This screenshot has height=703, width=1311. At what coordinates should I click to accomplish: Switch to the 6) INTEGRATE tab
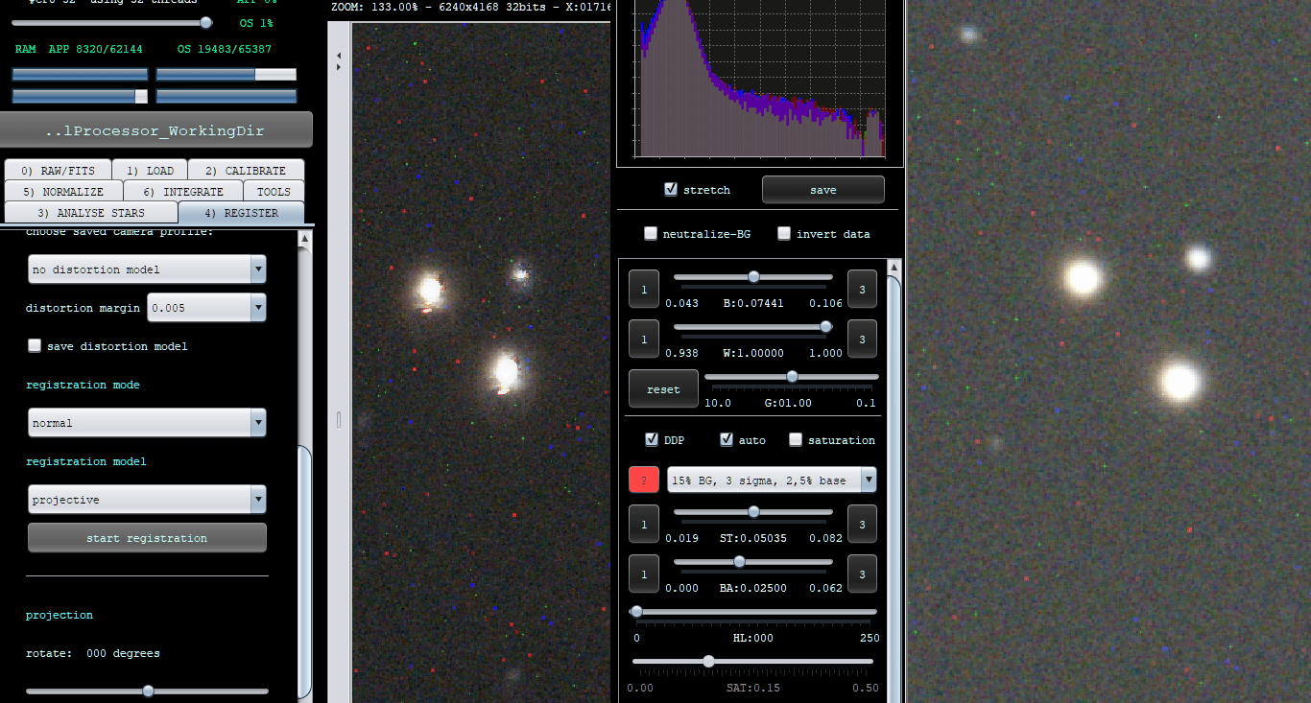coord(183,192)
